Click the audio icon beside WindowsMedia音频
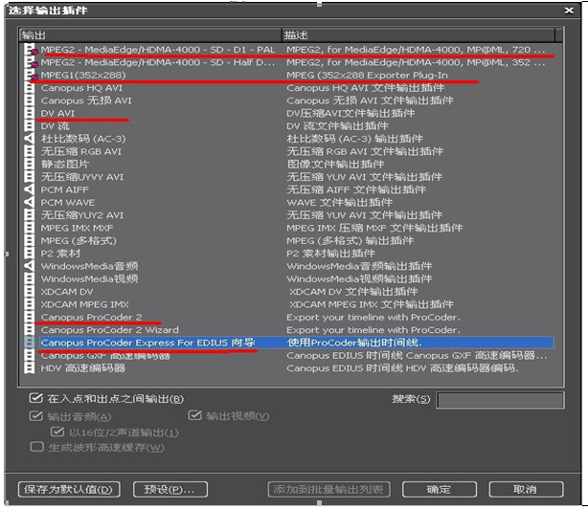The width and height of the screenshot is (588, 510). (x=29, y=266)
